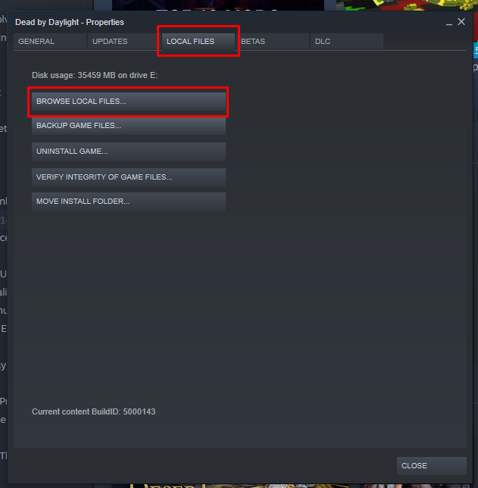Minimize the Properties window

[448, 23]
